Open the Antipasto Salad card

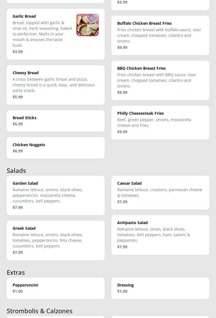[160, 234]
